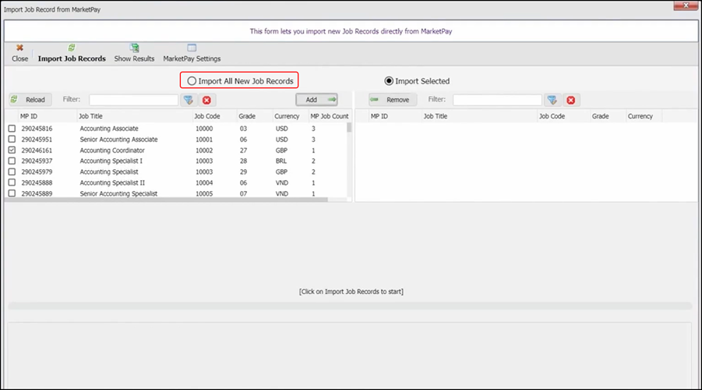Uncheck the Accounting Coordinator row checkbox
This screenshot has width=702, height=390.
tap(12, 150)
